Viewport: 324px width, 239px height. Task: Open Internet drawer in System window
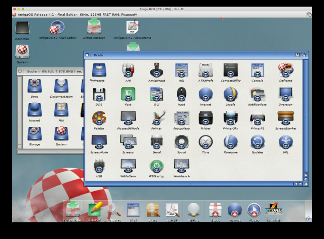pyautogui.click(x=34, y=110)
